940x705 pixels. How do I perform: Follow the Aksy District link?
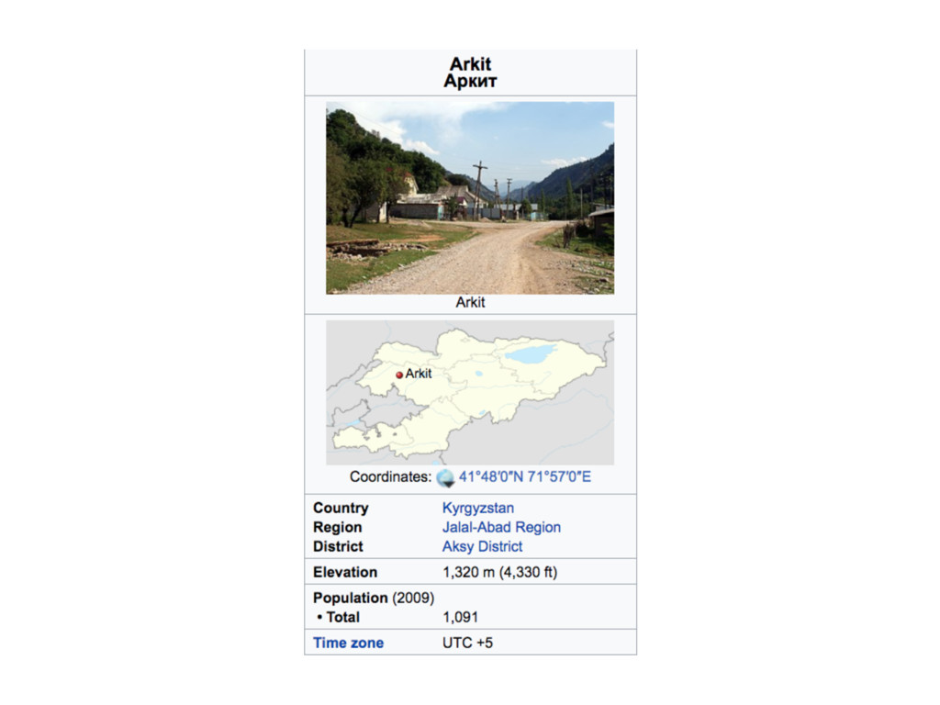pyautogui.click(x=482, y=546)
